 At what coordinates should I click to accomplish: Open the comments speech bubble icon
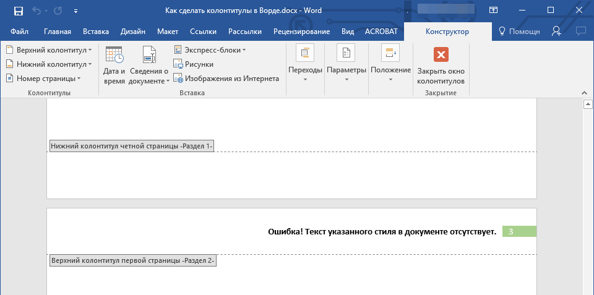pos(580,32)
